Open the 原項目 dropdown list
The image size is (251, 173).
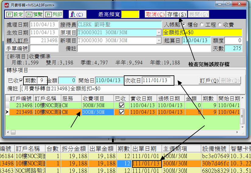[159, 33]
